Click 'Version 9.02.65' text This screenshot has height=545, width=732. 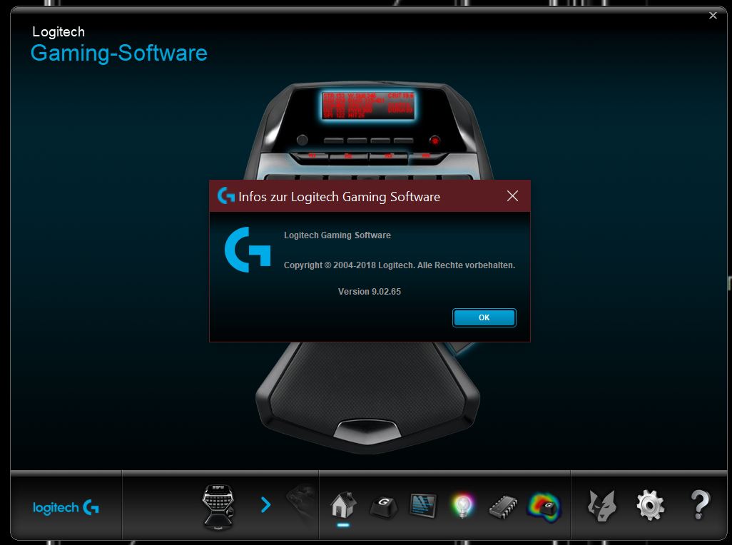[370, 292]
